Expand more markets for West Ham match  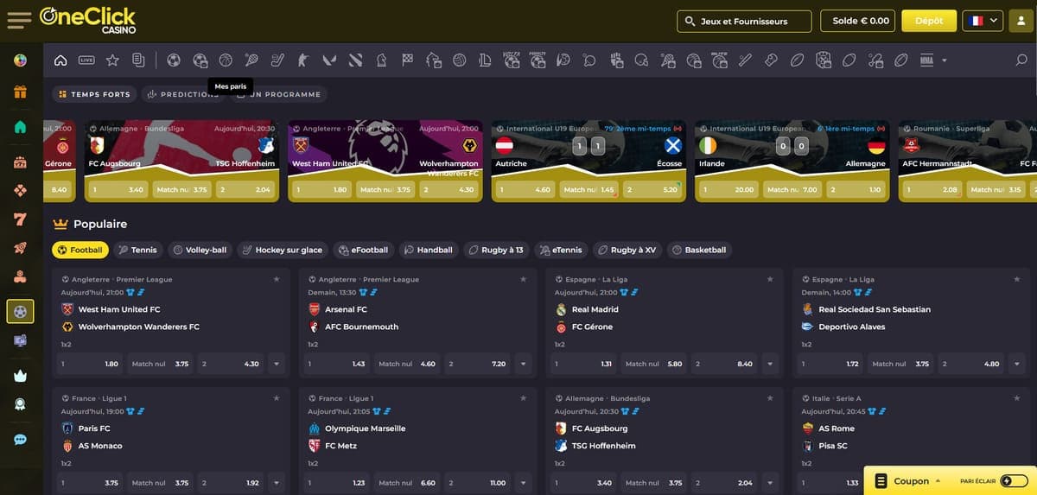(x=277, y=364)
